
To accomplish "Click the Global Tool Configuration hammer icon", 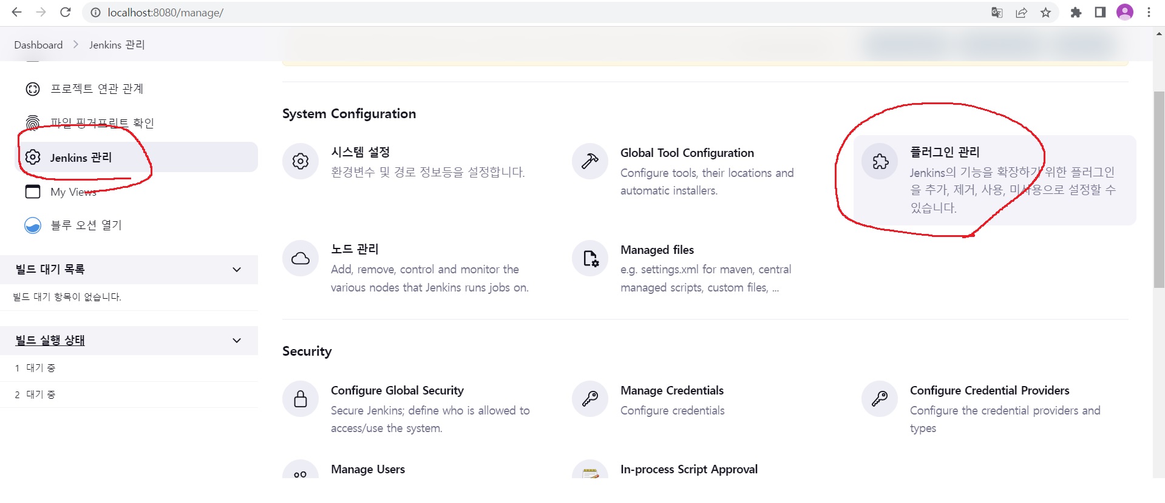I will point(590,161).
